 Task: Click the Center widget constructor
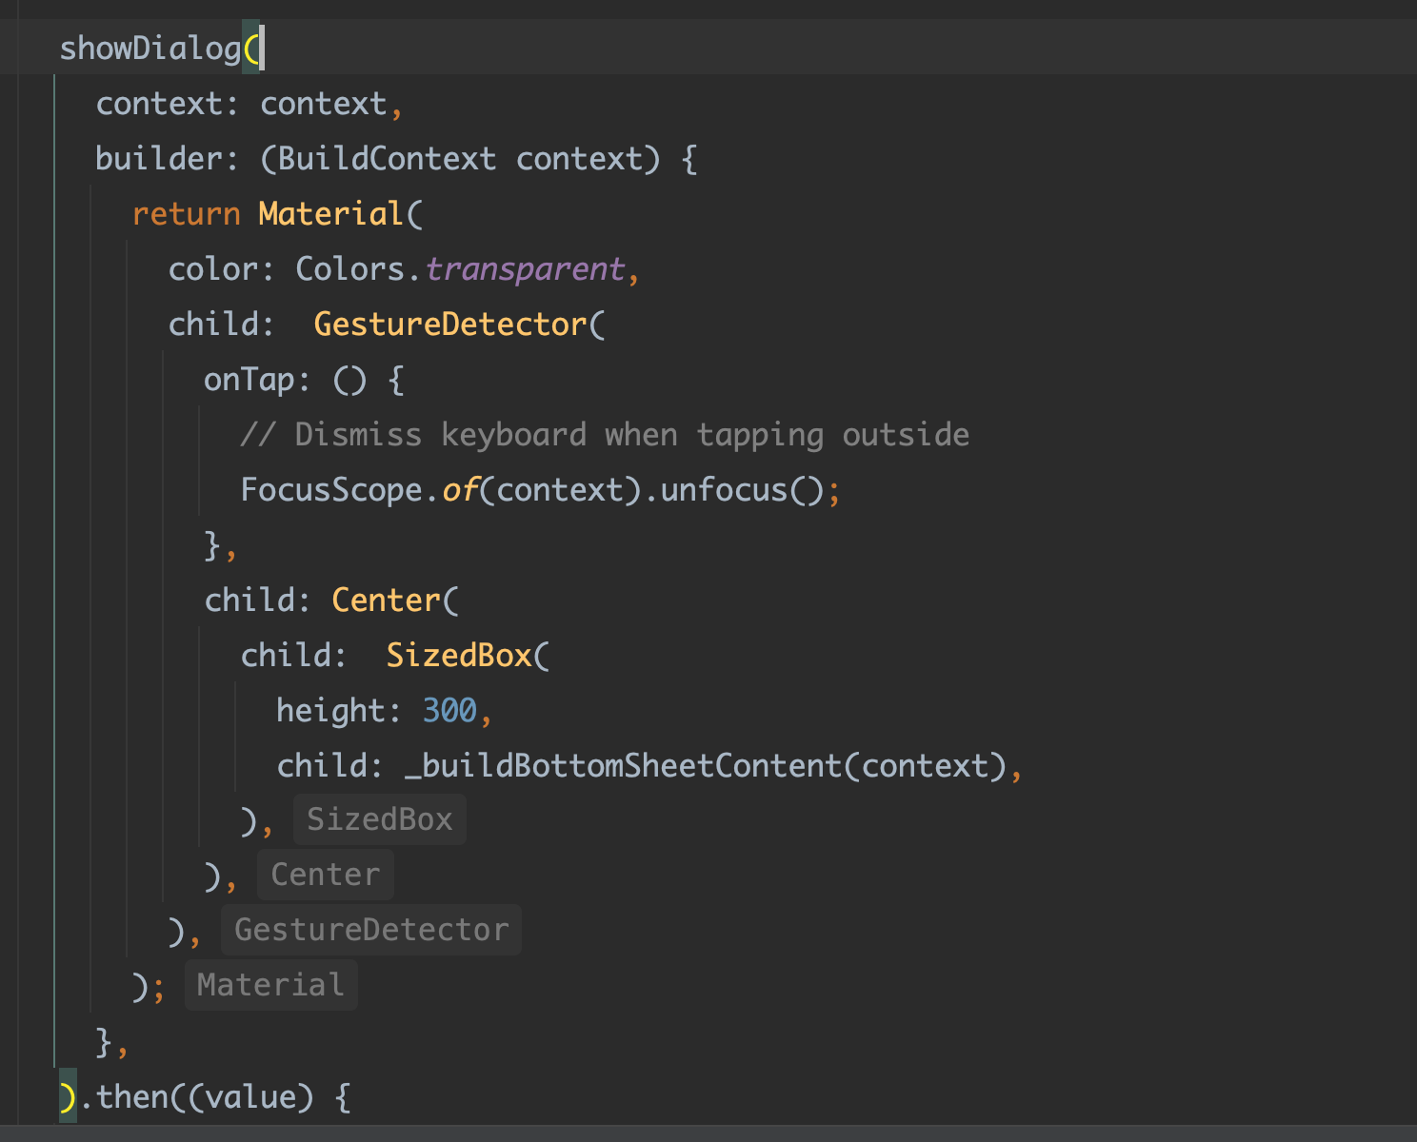click(386, 601)
